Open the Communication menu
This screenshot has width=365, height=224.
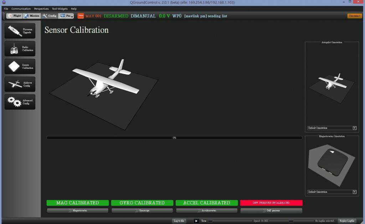(21, 9)
